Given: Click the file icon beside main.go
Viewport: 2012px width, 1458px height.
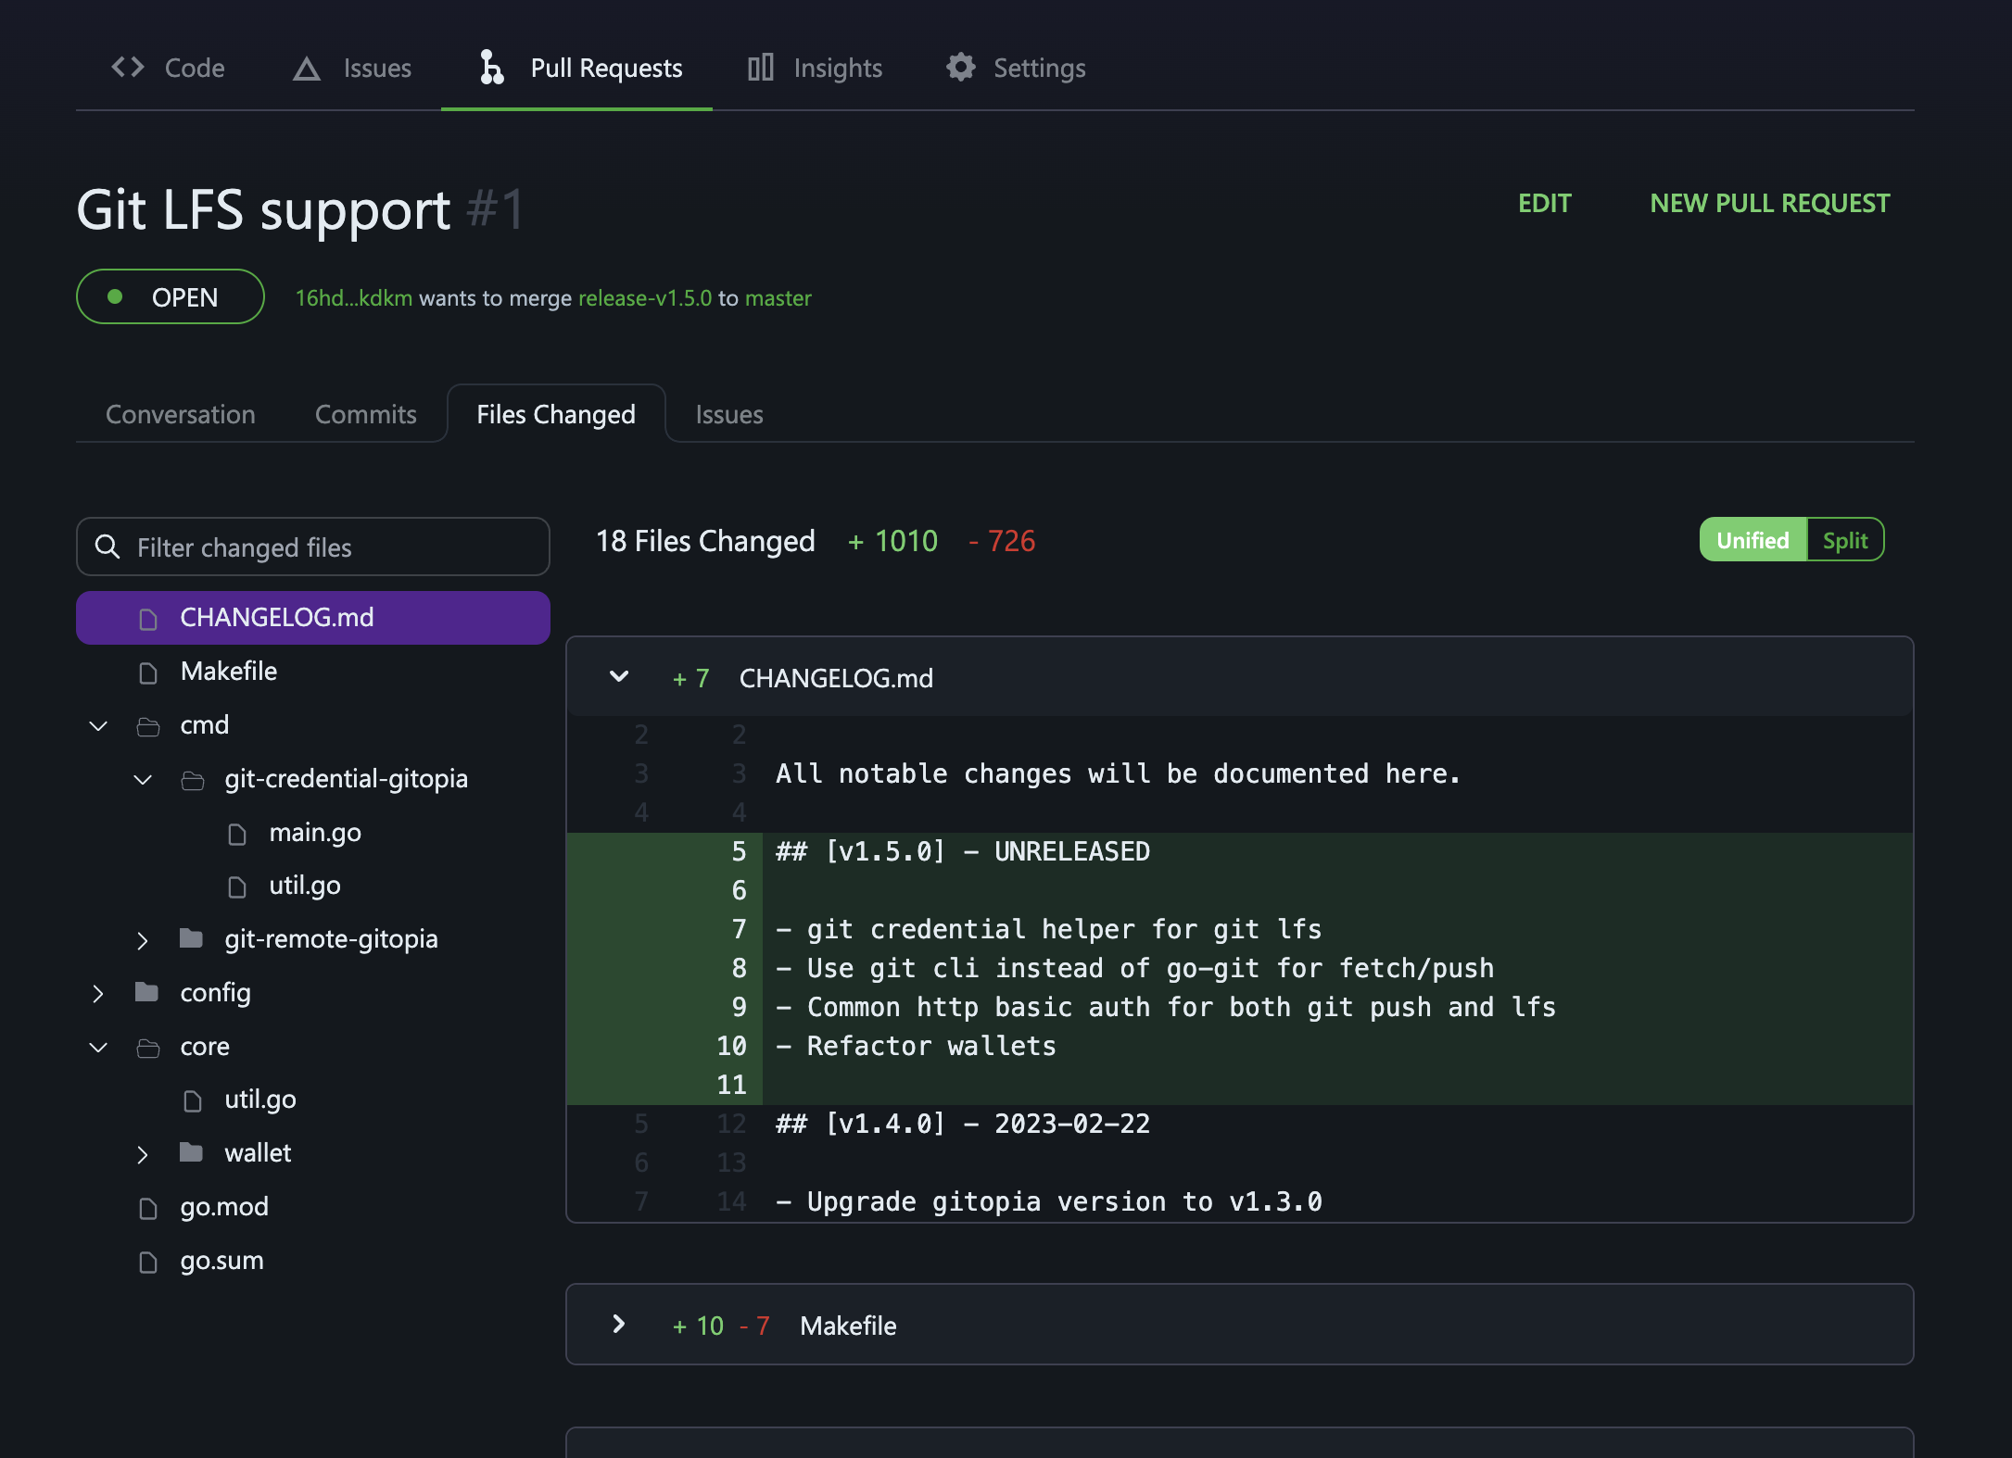Looking at the screenshot, I should coord(237,834).
